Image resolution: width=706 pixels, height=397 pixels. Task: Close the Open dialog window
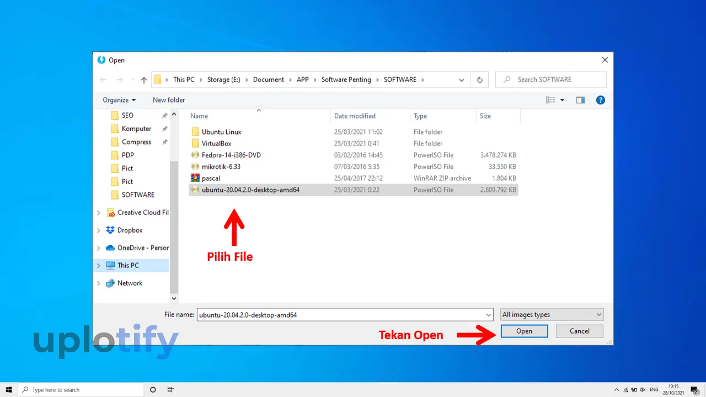pyautogui.click(x=605, y=60)
